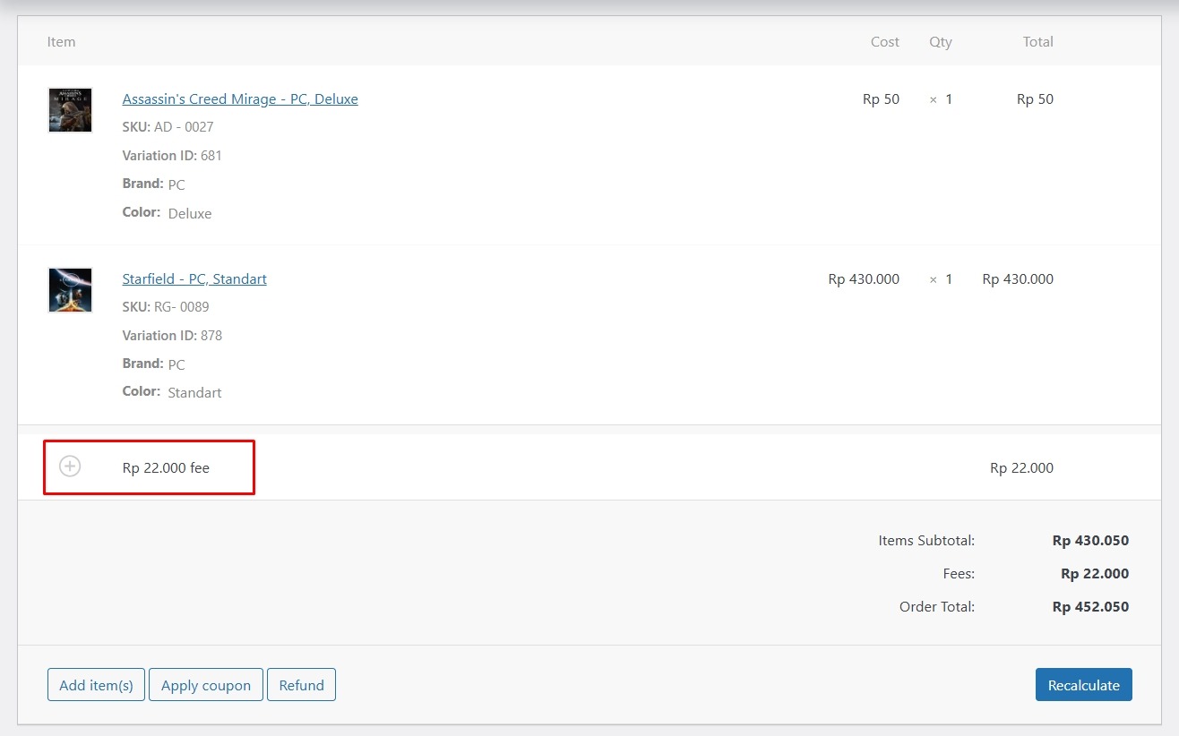Select SKU 'AD - 0027' text
The width and height of the screenshot is (1179, 736).
point(184,127)
